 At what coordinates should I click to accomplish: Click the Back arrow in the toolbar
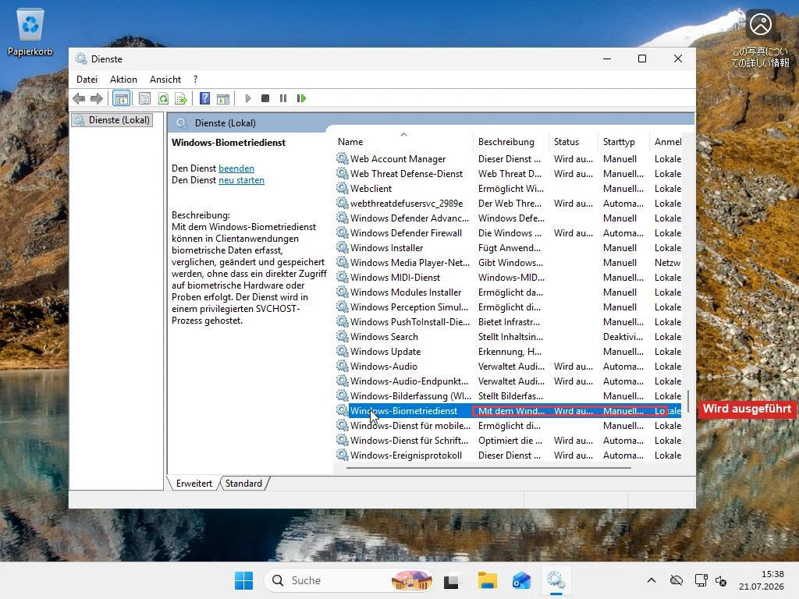click(x=79, y=98)
